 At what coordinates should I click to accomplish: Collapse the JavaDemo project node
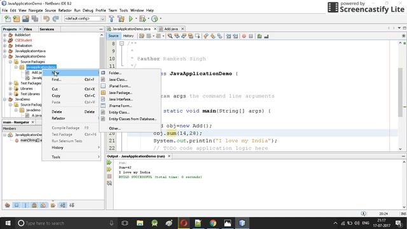click(x=4, y=99)
